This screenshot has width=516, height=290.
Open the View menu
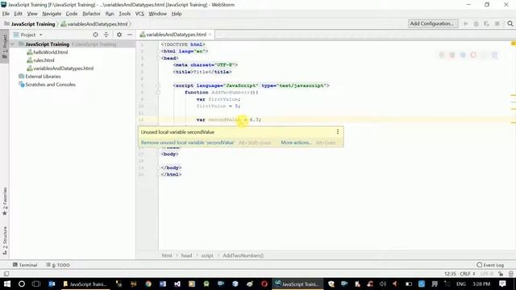[x=32, y=14]
